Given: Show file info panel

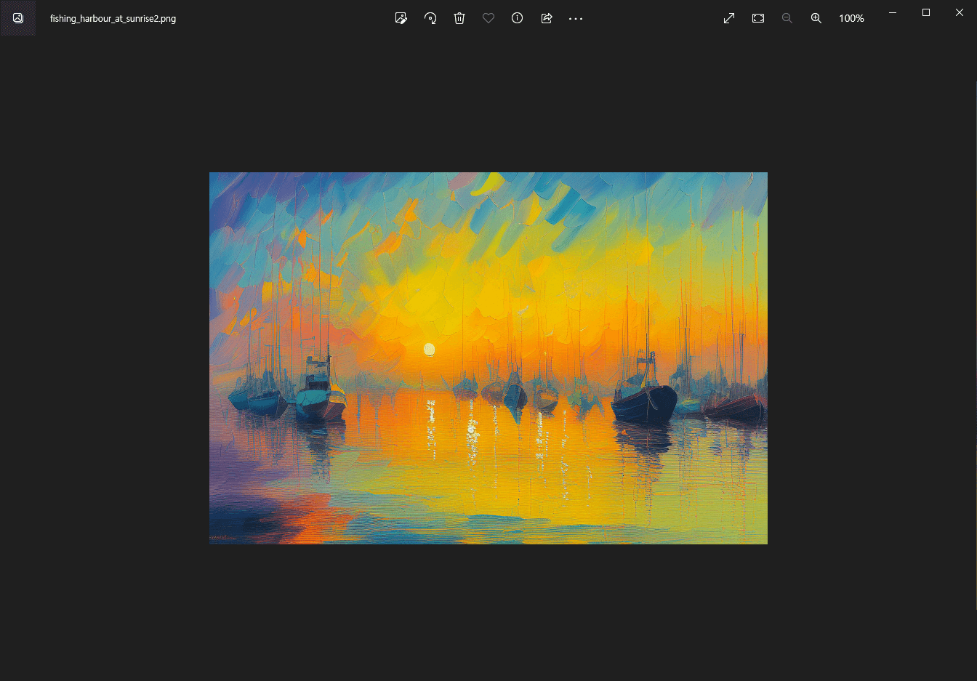Looking at the screenshot, I should (518, 18).
